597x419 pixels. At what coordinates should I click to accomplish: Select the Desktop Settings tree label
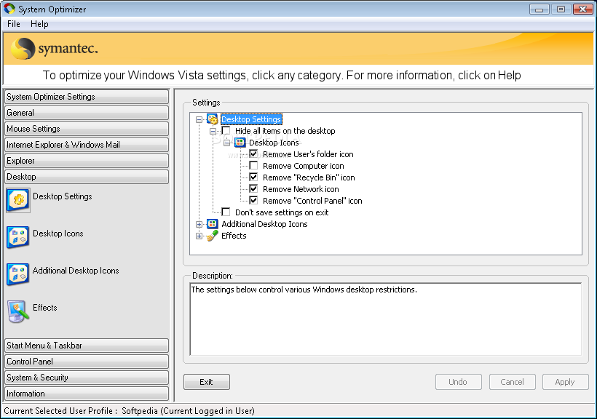(x=251, y=119)
